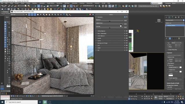Image resolution: width=185 pixels, height=104 pixels.
Task: Open the Rendering menu
Action: point(59,3)
